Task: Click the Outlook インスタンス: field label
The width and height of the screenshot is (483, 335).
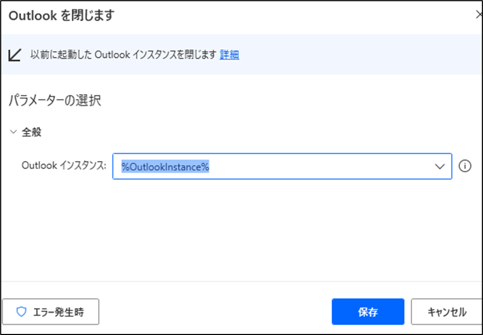Action: pyautogui.click(x=64, y=165)
